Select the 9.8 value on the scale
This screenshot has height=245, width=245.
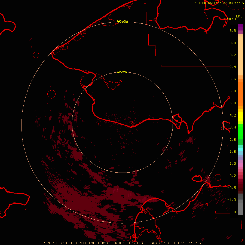(233, 30)
